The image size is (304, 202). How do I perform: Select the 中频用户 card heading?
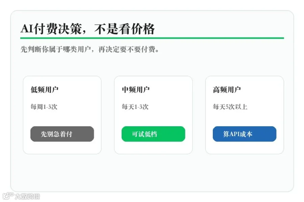[135, 90]
